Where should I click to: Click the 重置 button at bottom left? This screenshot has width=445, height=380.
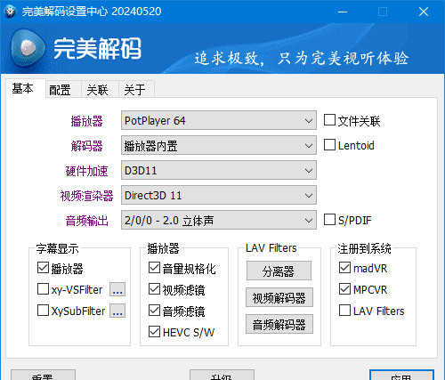click(43, 375)
